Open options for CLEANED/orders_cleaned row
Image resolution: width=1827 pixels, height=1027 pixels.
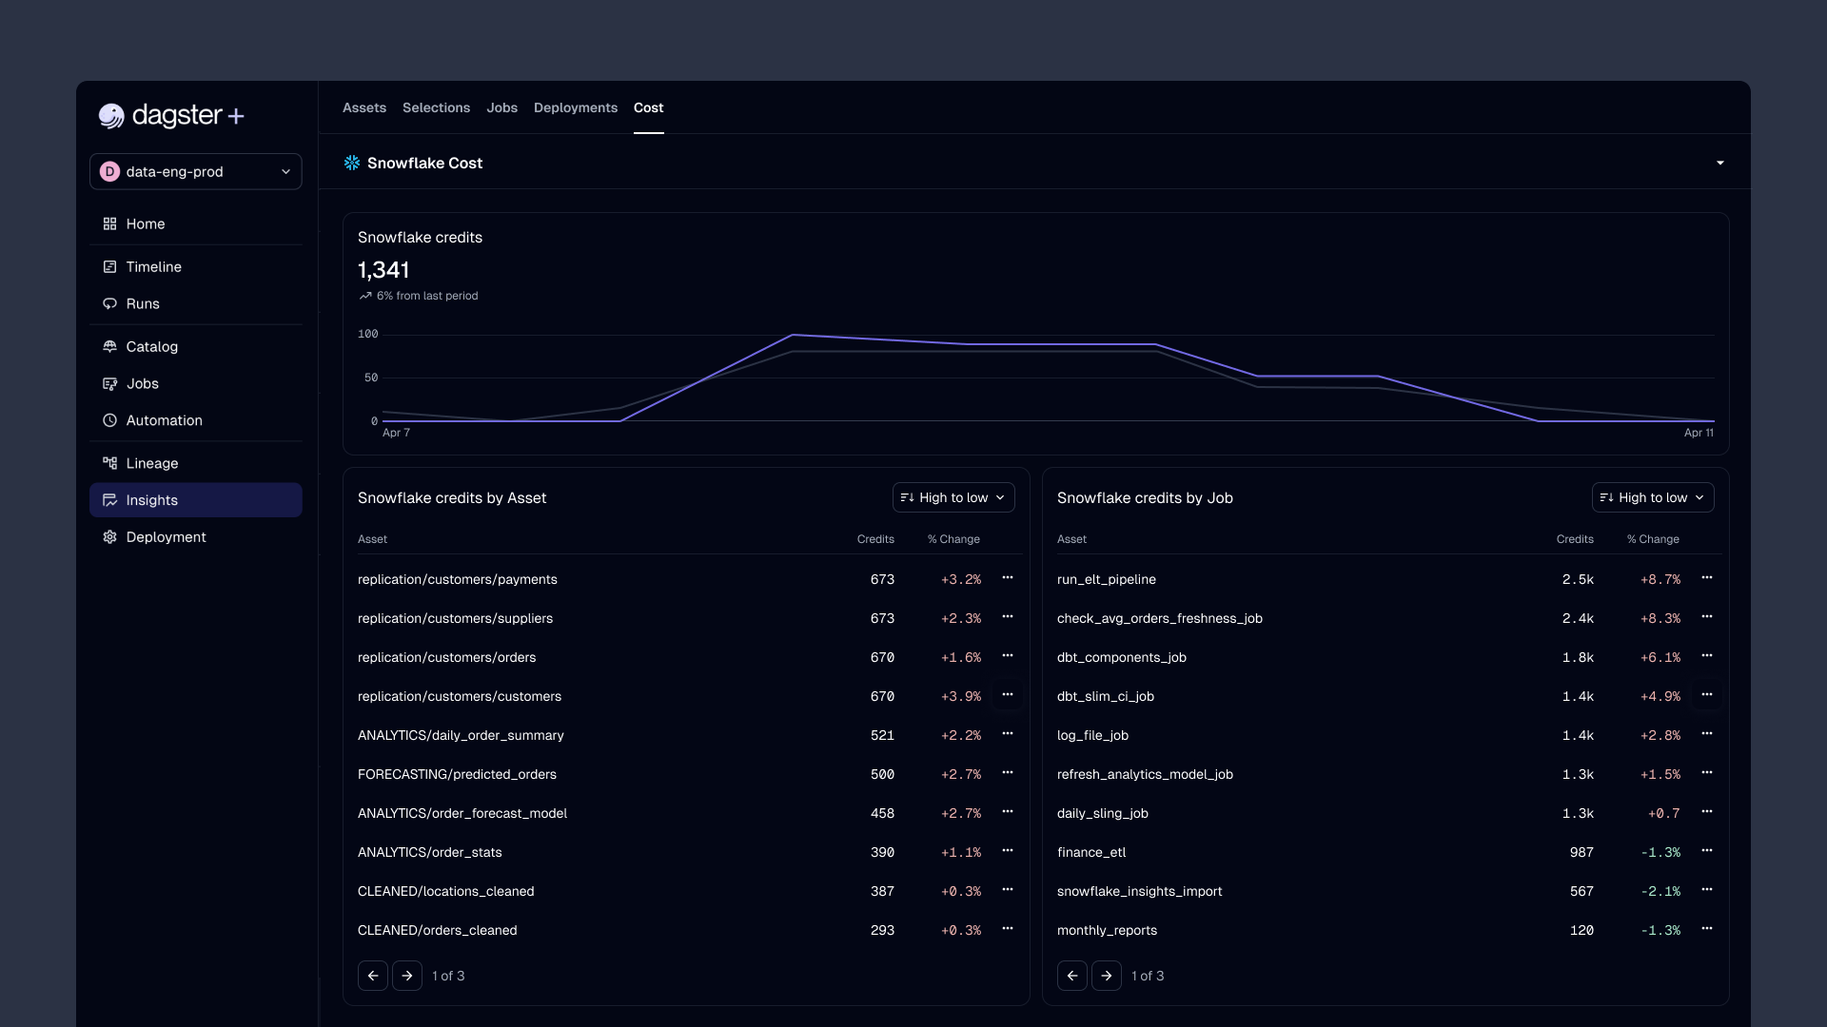[x=1008, y=928]
